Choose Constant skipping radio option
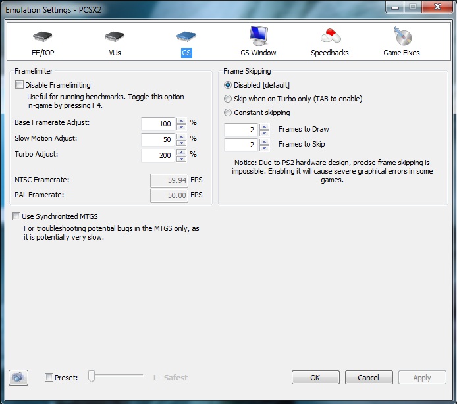This screenshot has width=457, height=404. coord(228,113)
